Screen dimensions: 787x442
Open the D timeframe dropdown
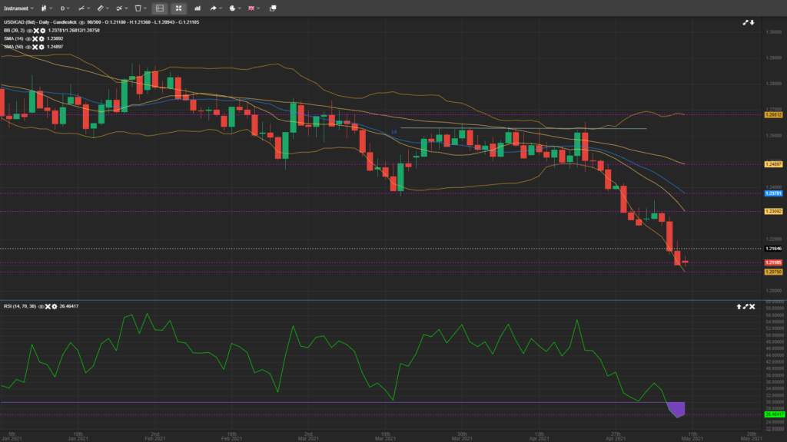(x=65, y=8)
